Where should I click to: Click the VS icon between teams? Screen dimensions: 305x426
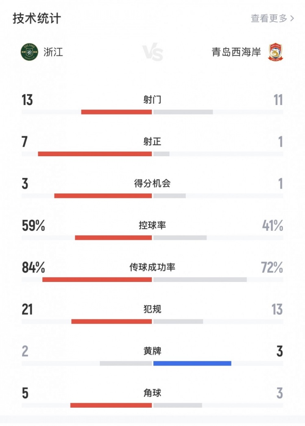tap(152, 53)
